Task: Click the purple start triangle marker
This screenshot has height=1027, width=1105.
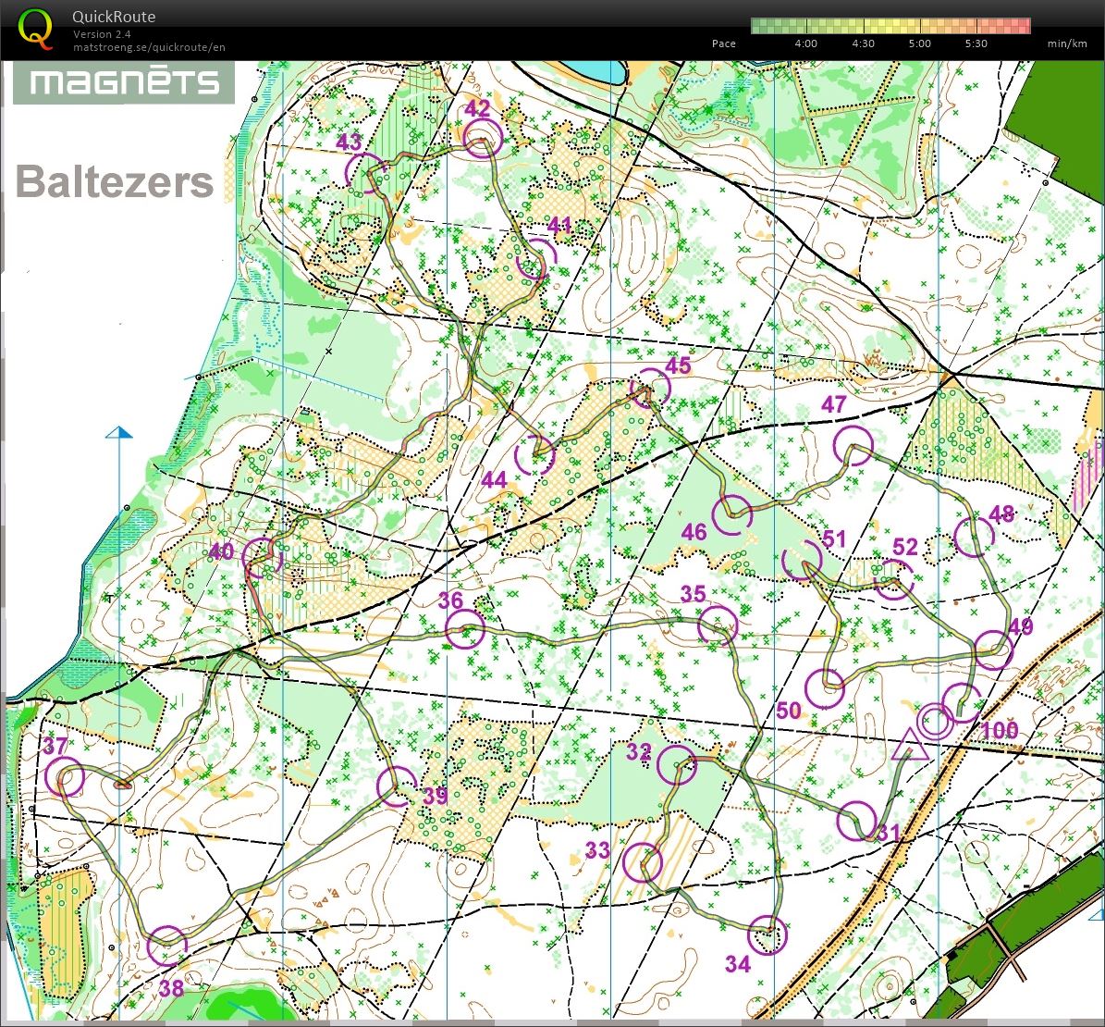Action: [910, 746]
